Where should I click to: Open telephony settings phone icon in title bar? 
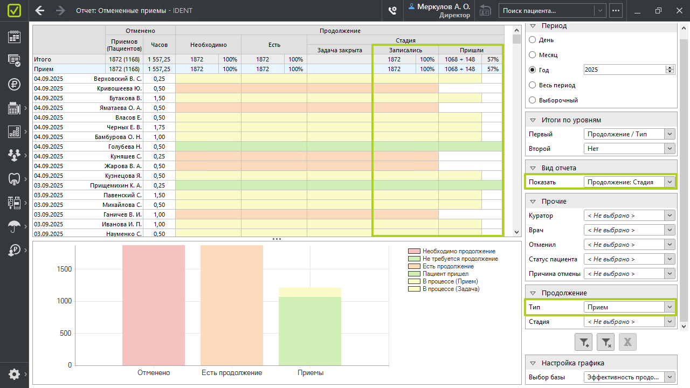pos(392,10)
